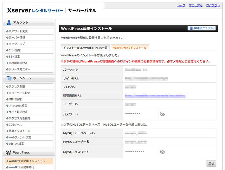Open Cron設定 menu item
The width and height of the screenshot is (225, 170).
coord(29,50)
